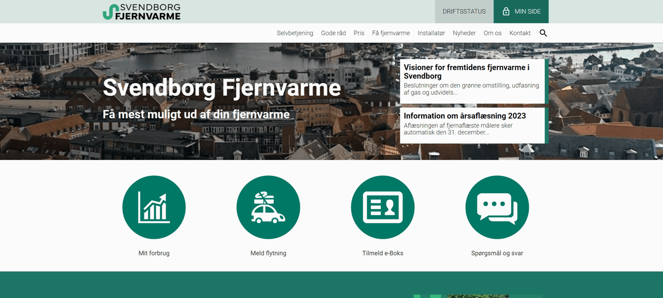Click the Spørgsmål og svar chat icon

tap(497, 208)
